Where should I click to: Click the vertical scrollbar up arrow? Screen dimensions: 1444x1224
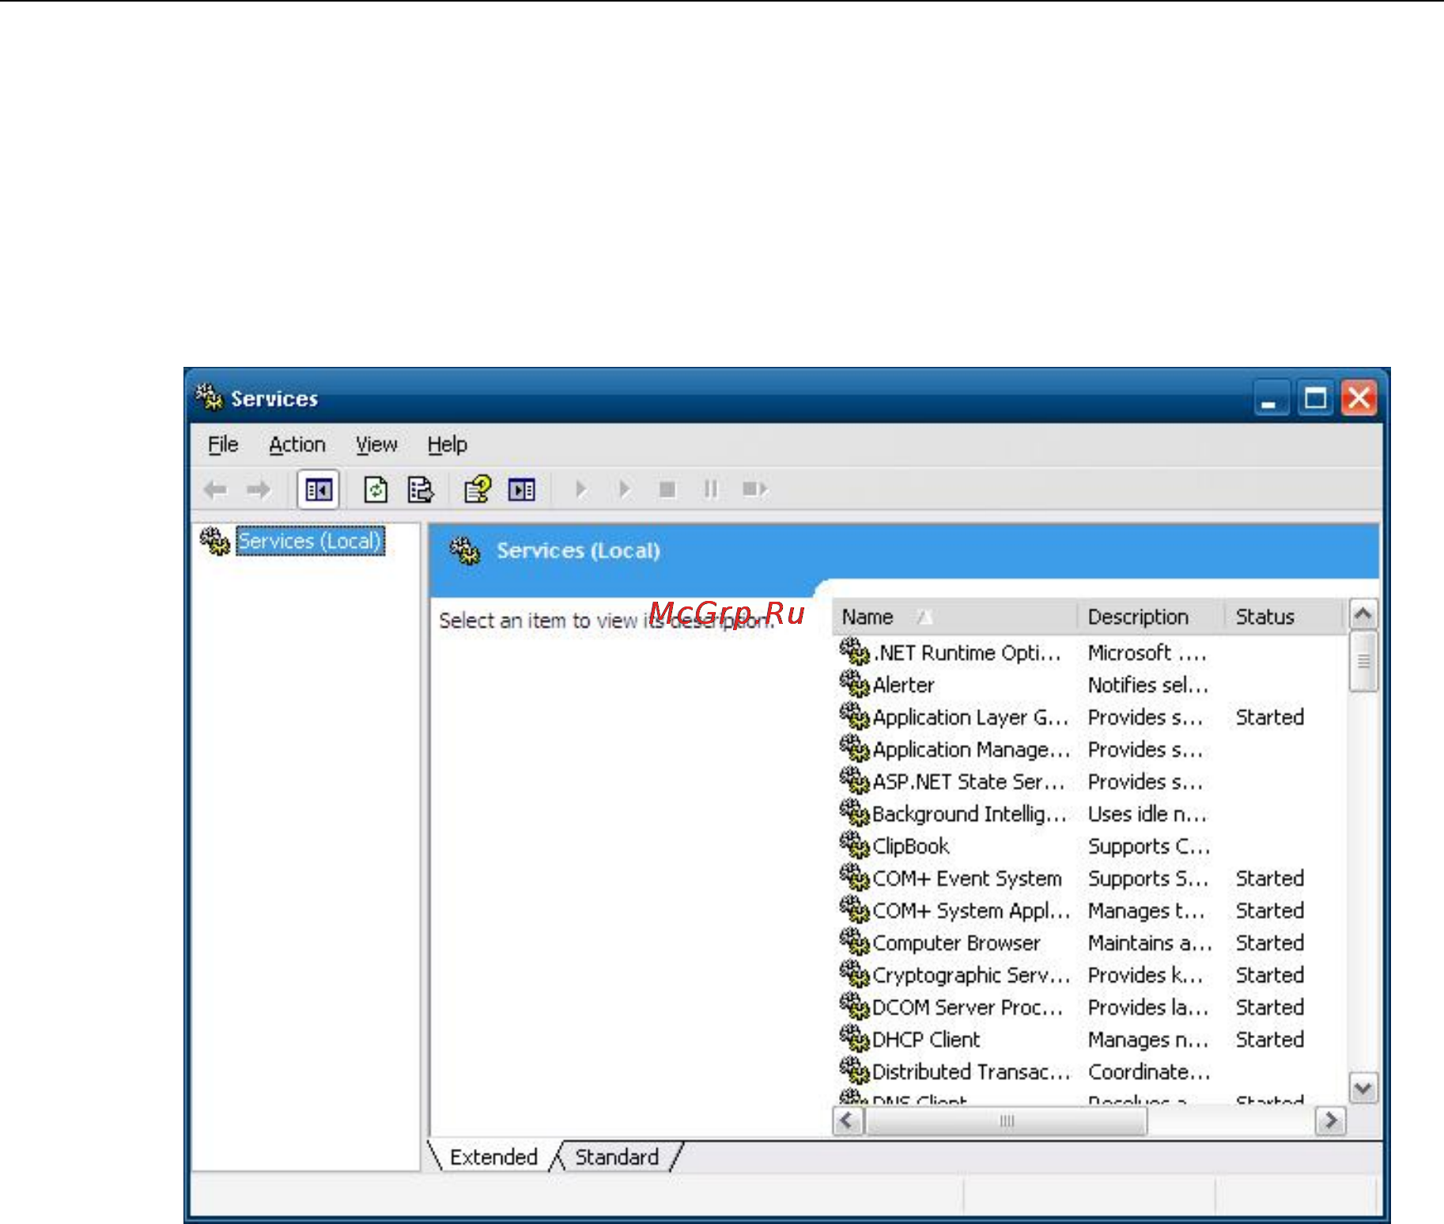pos(1363,614)
